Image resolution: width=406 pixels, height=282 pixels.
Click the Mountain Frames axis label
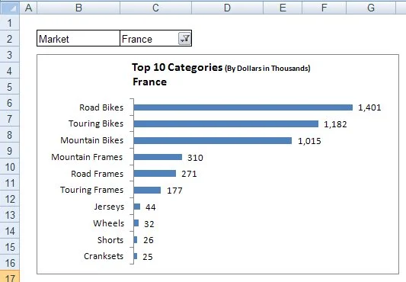pos(87,157)
